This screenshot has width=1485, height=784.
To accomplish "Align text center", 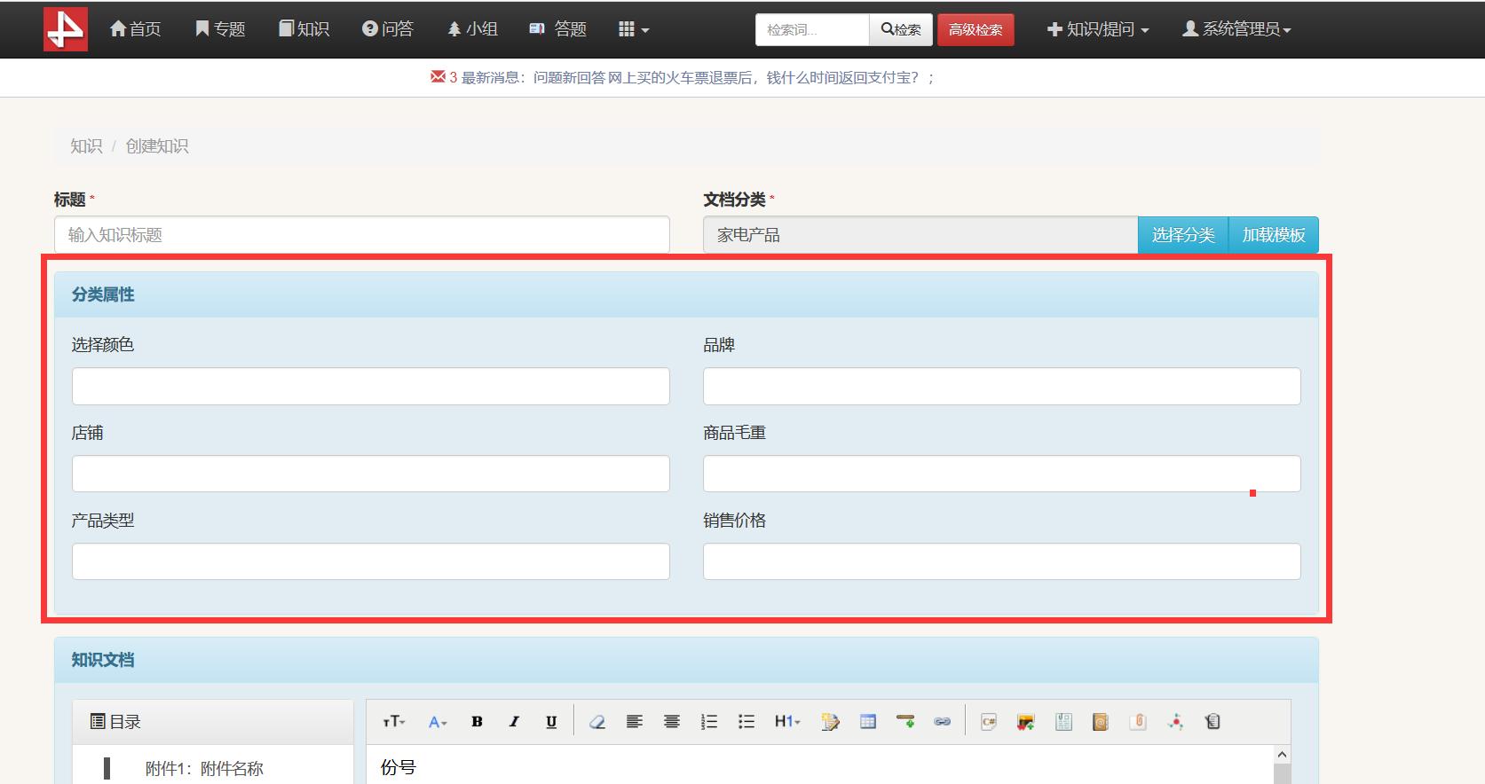I will 672,722.
